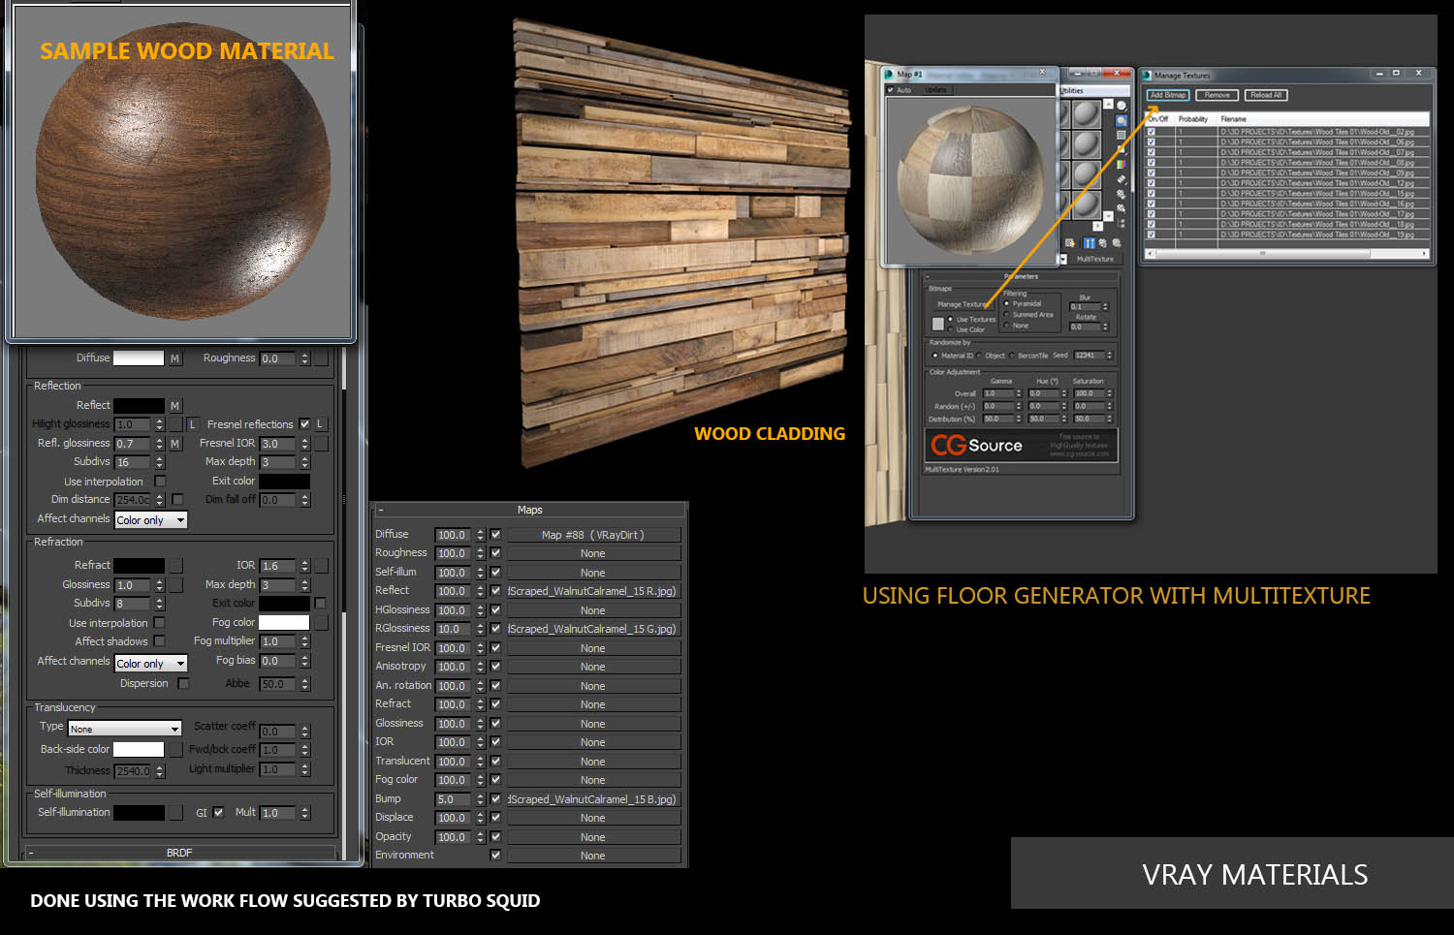Toggle the Bump map enable checkbox
The height and width of the screenshot is (935, 1454).
495,799
